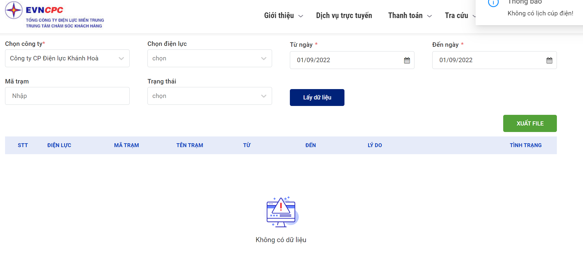Click the ĐIỆN LỰC column header
This screenshot has width=583, height=264.
click(59, 145)
